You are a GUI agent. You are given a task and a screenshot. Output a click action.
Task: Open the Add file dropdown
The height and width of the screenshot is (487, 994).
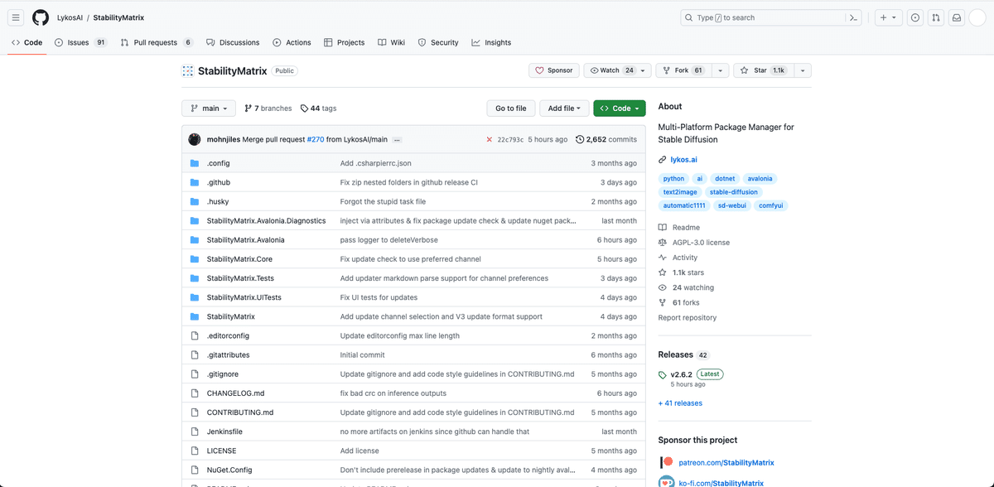(x=565, y=108)
